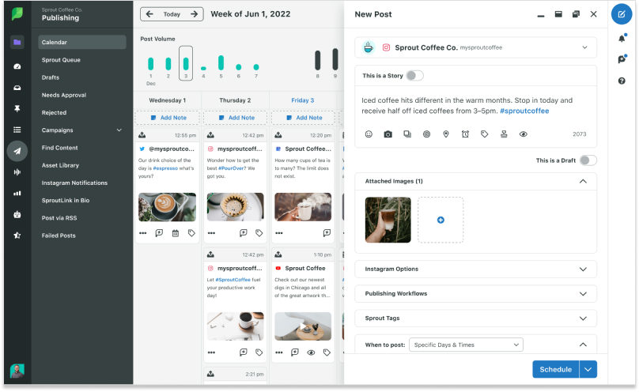Add Note for Wednesday 1
Screen dimensions: 639x392
click(x=167, y=118)
